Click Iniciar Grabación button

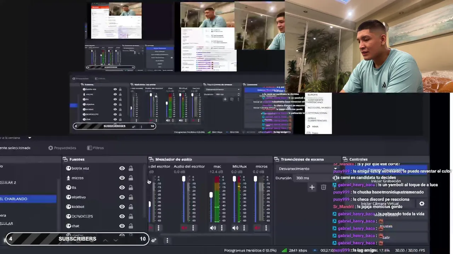(386, 181)
